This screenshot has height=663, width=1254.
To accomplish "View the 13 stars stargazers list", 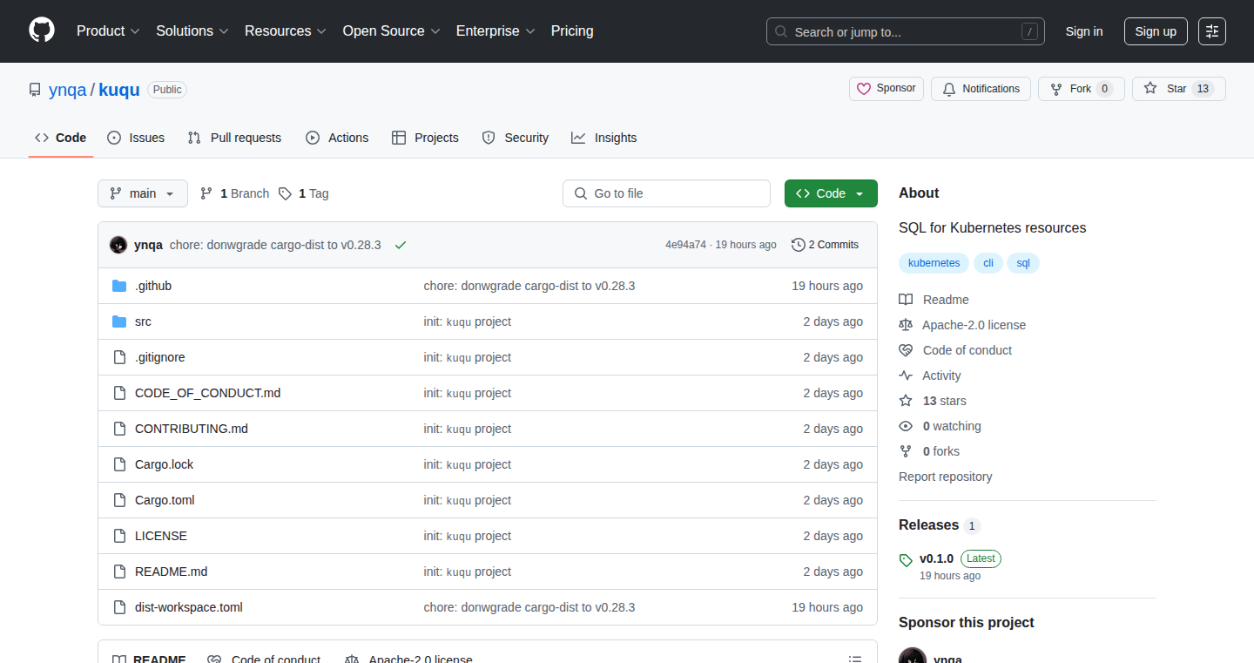I will pyautogui.click(x=933, y=401).
